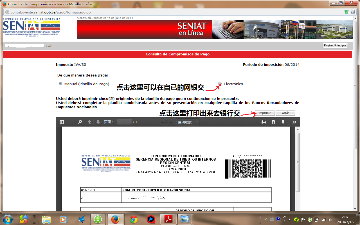Click the network signal tray icon
Viewport: 360px width, 225px height.
click(x=323, y=219)
